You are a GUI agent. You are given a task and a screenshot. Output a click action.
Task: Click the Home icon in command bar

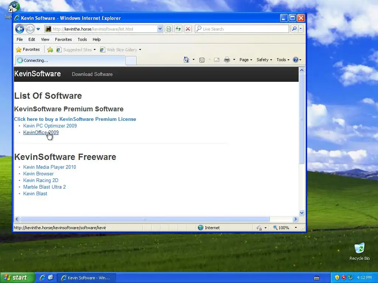[x=186, y=60]
